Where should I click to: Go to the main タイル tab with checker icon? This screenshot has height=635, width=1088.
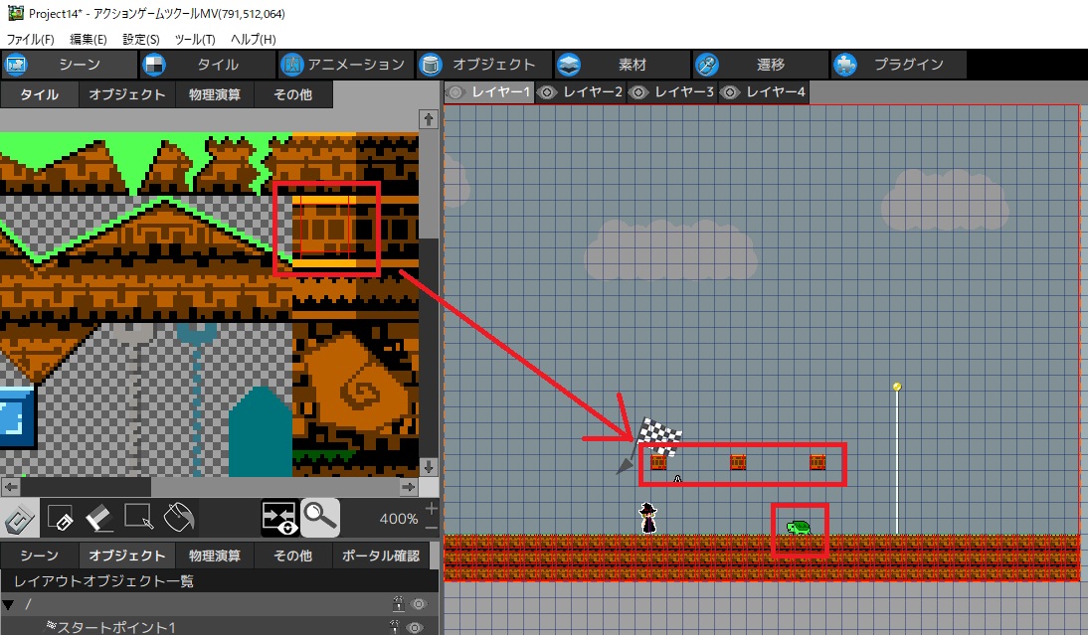(208, 65)
